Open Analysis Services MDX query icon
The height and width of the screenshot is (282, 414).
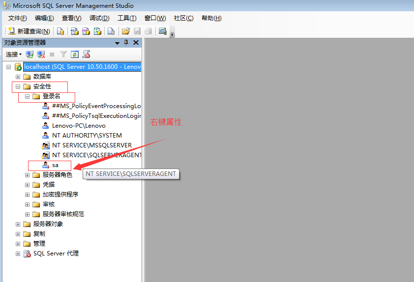click(x=75, y=31)
